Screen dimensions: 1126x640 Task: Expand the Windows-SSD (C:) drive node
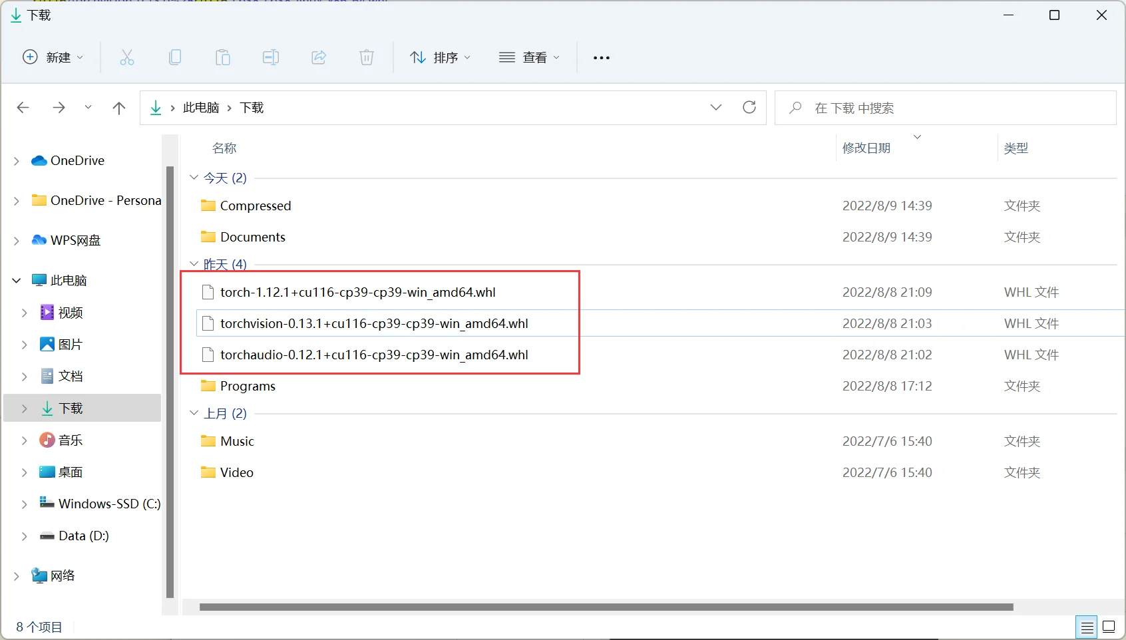click(25, 504)
